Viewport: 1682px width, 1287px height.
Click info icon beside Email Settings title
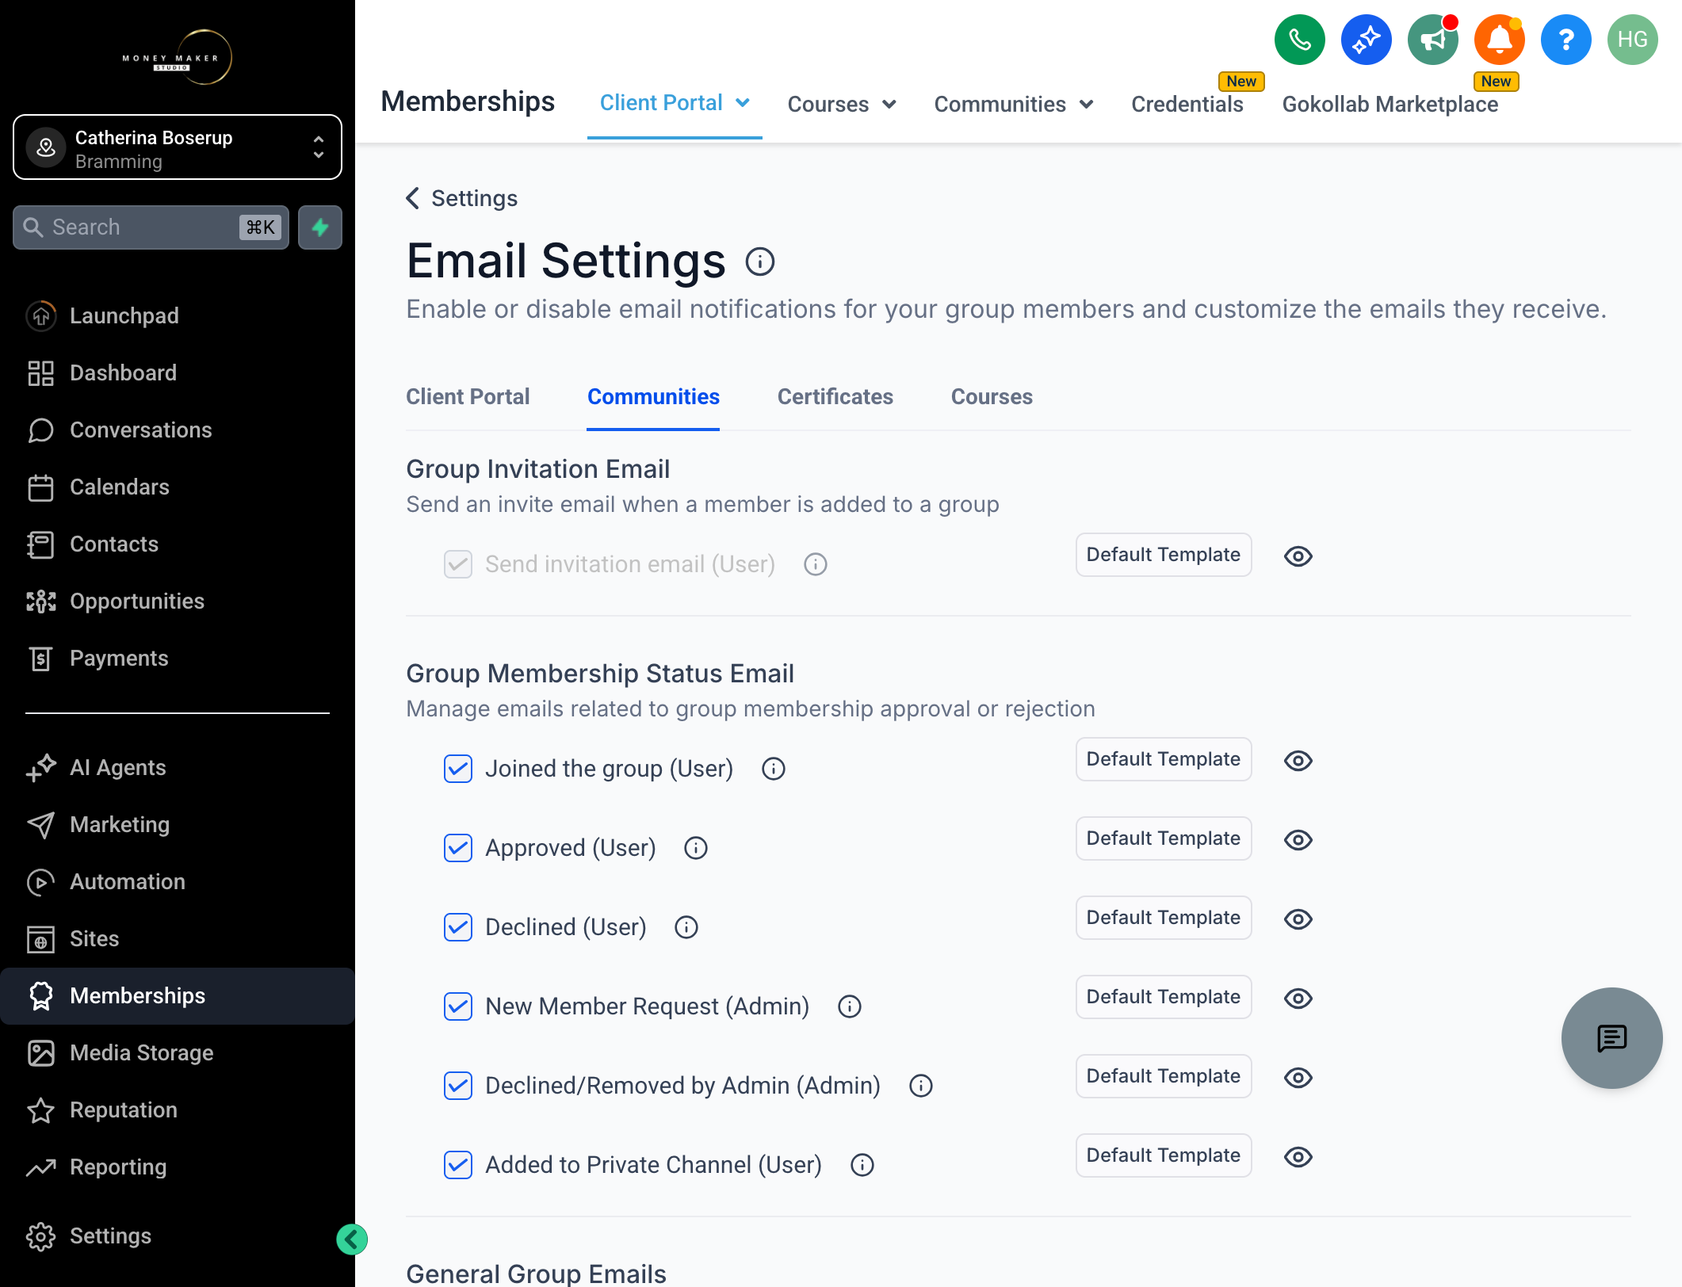[x=759, y=262]
